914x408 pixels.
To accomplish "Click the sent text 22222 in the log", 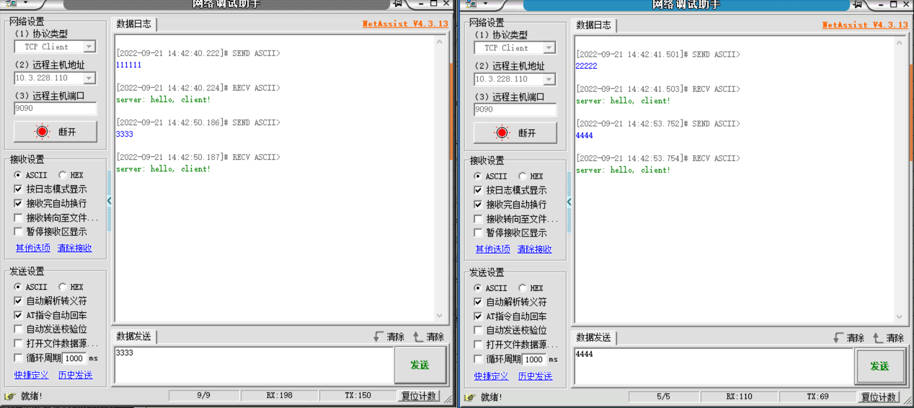I will point(586,66).
